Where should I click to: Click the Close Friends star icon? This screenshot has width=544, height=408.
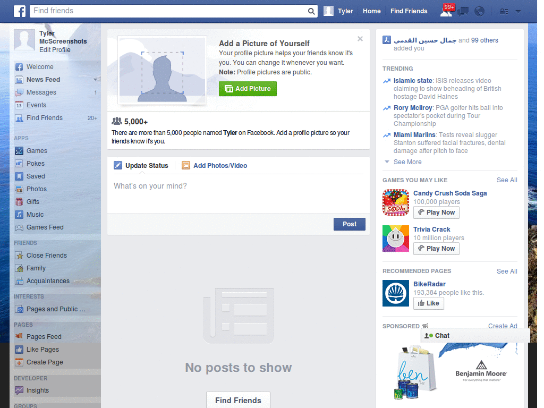(19, 256)
